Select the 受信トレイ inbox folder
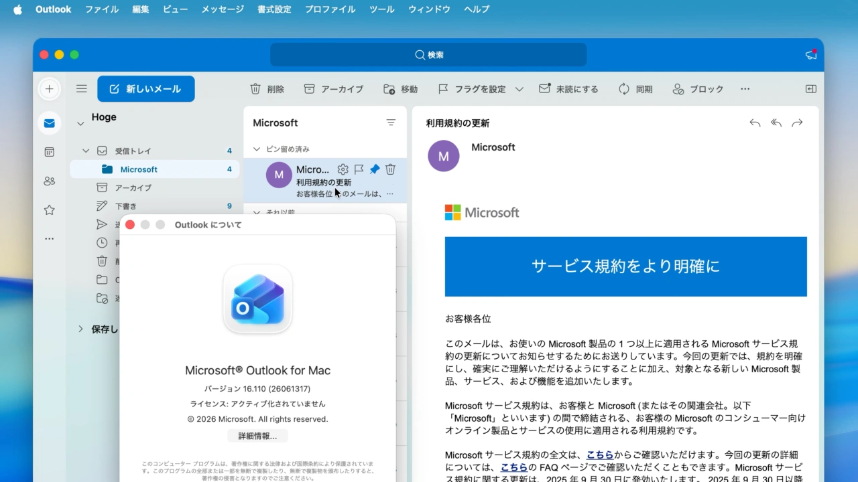Image resolution: width=858 pixels, height=482 pixels. 154,151
